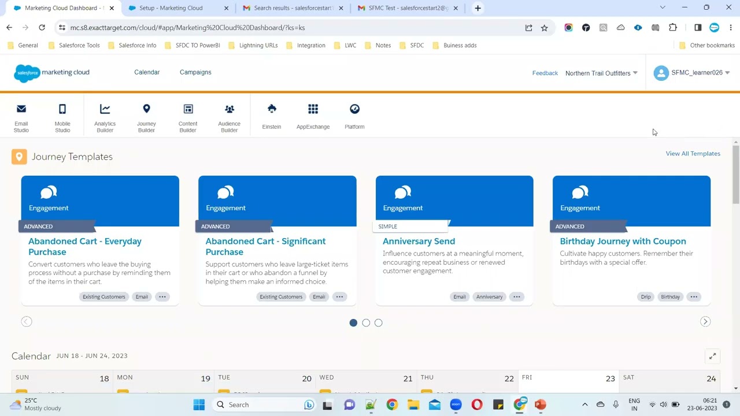Viewport: 740px width, 416px height.
Task: Open the Campaigns menu item
Action: coord(195,72)
